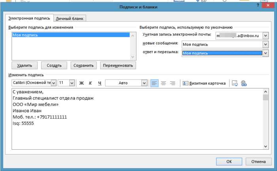Viewport: 277px width, 171px height.
Task: Center the signature text
Action: (163, 83)
